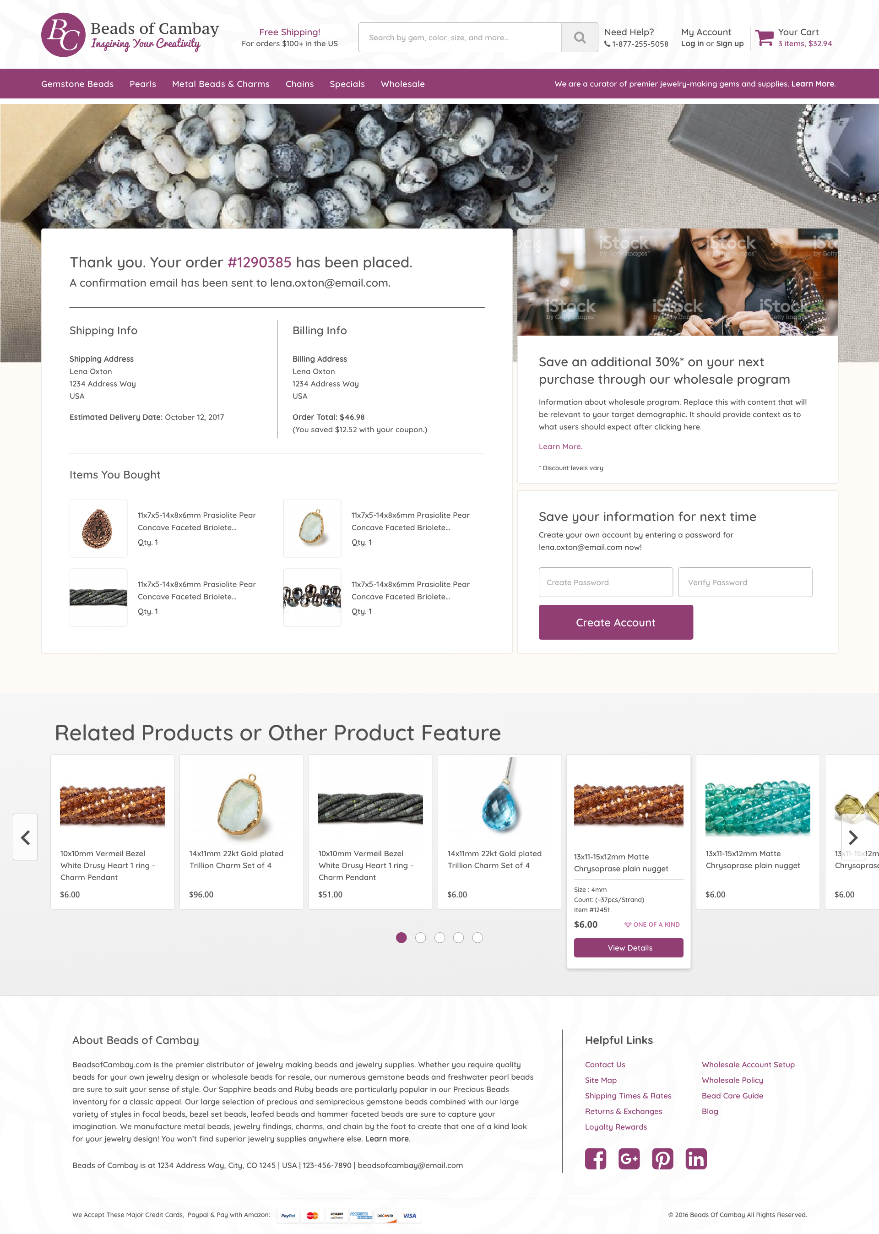Open the Pinterest social icon

[662, 1158]
